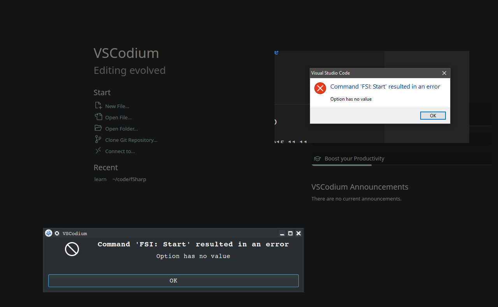Close the Visual Studio Code error dialog
498x307 pixels.
pyautogui.click(x=444, y=73)
